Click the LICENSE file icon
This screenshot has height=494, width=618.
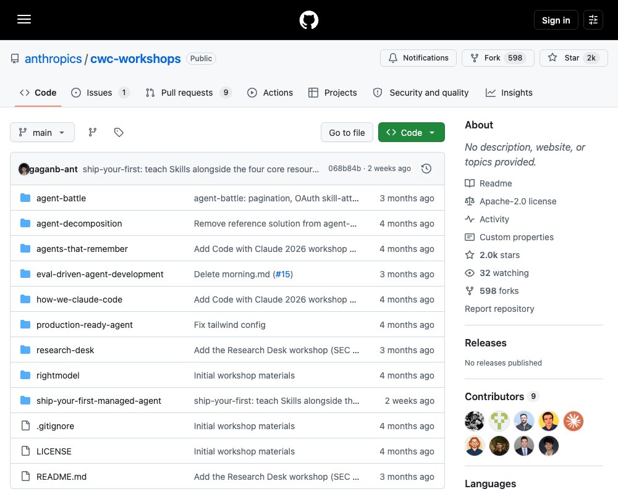point(25,451)
